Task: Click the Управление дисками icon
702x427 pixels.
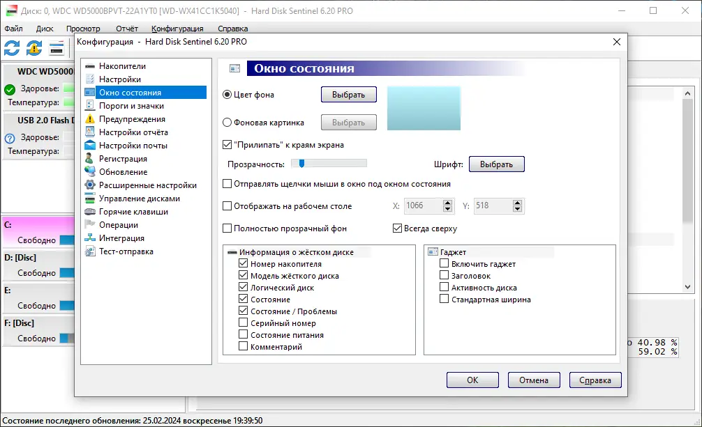Action: pyautogui.click(x=90, y=199)
